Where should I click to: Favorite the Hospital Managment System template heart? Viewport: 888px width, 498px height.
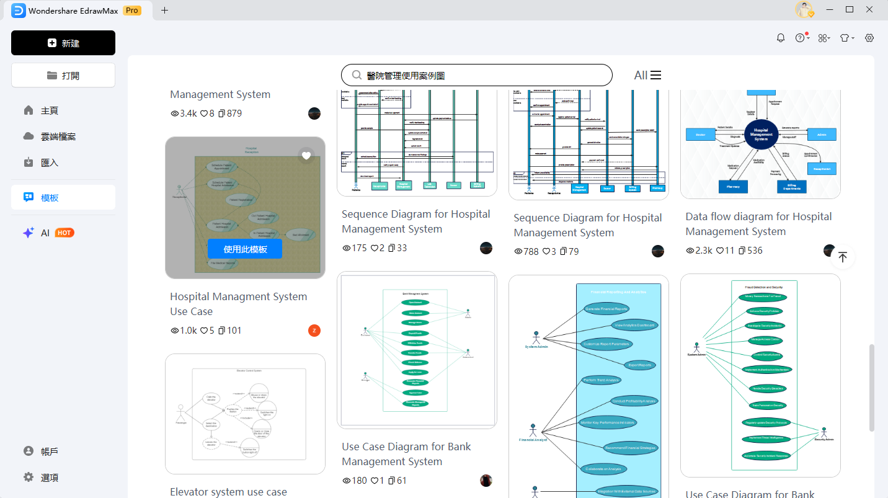point(306,155)
